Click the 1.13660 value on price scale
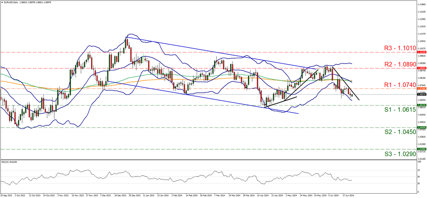 [x=421, y=5]
